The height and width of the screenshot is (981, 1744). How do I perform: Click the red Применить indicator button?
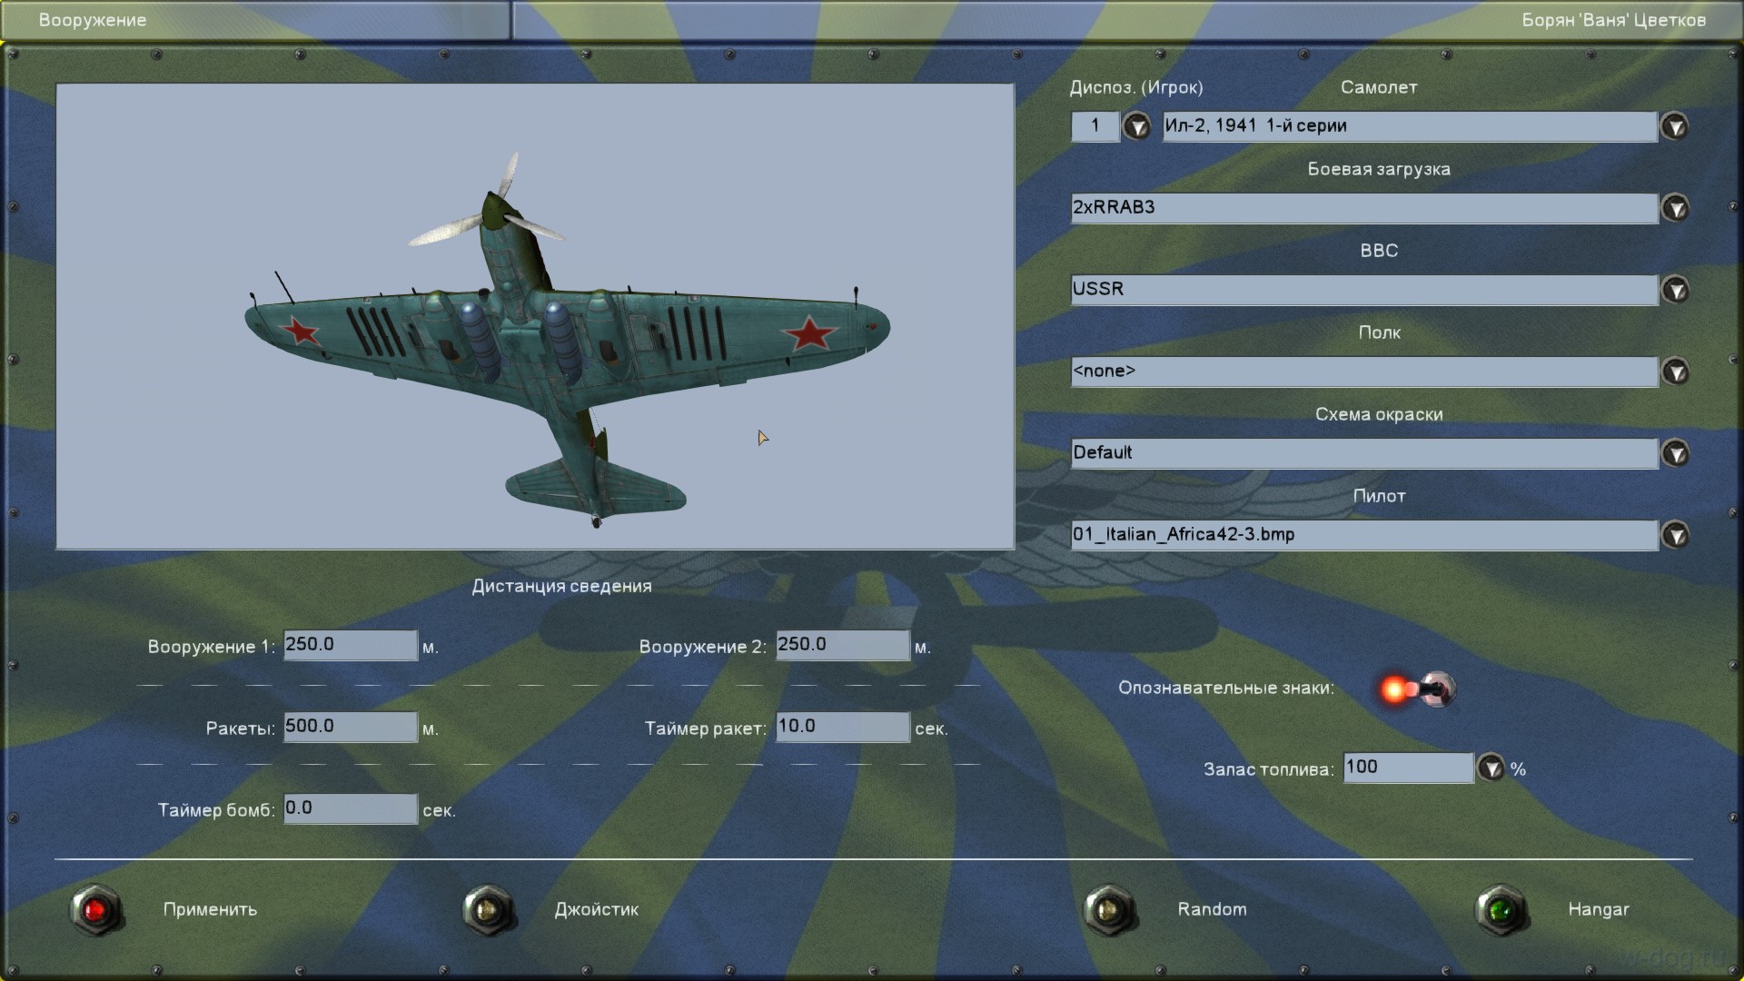click(x=96, y=910)
